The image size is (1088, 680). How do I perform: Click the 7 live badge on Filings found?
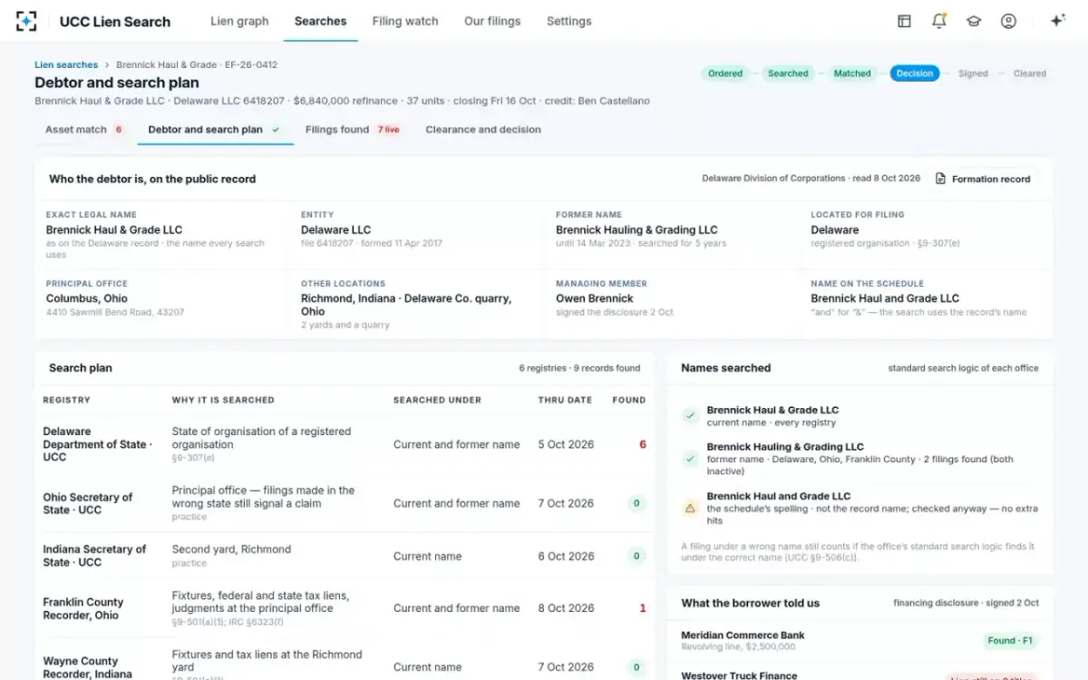(389, 130)
